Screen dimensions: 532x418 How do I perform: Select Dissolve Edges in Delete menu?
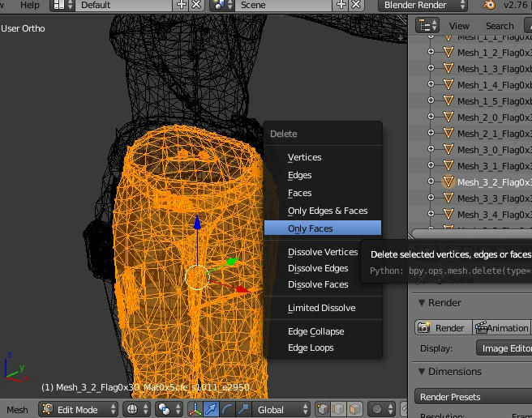pyautogui.click(x=318, y=268)
